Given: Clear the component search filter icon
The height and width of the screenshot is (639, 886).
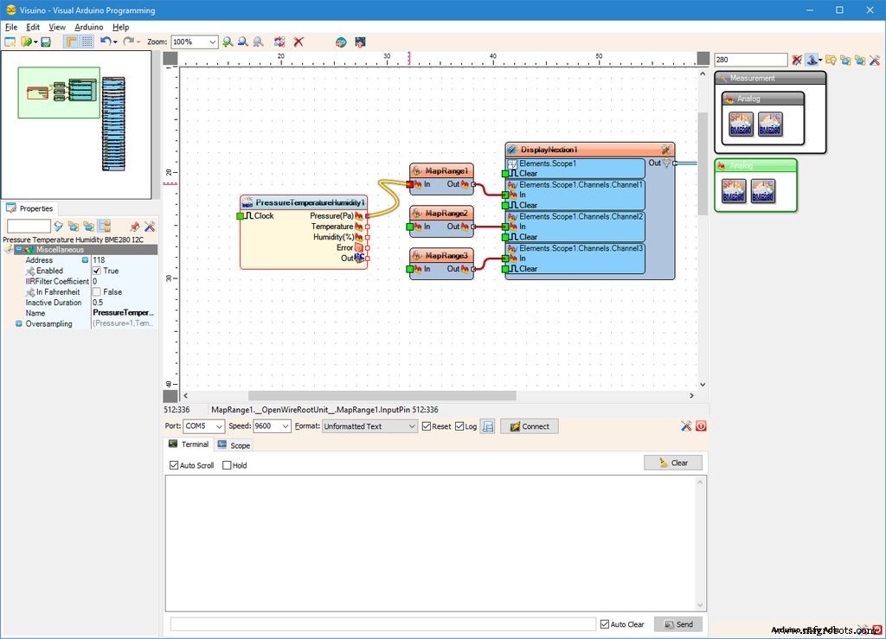Looking at the screenshot, I should click(797, 60).
